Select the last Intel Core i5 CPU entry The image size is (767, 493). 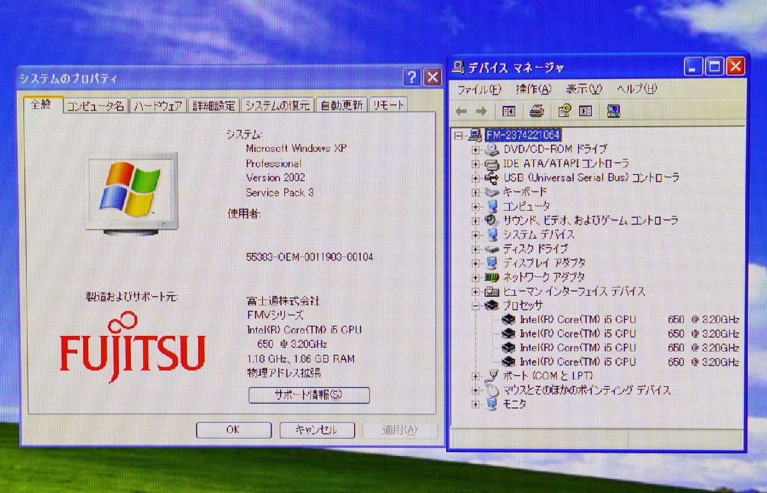tap(630, 361)
